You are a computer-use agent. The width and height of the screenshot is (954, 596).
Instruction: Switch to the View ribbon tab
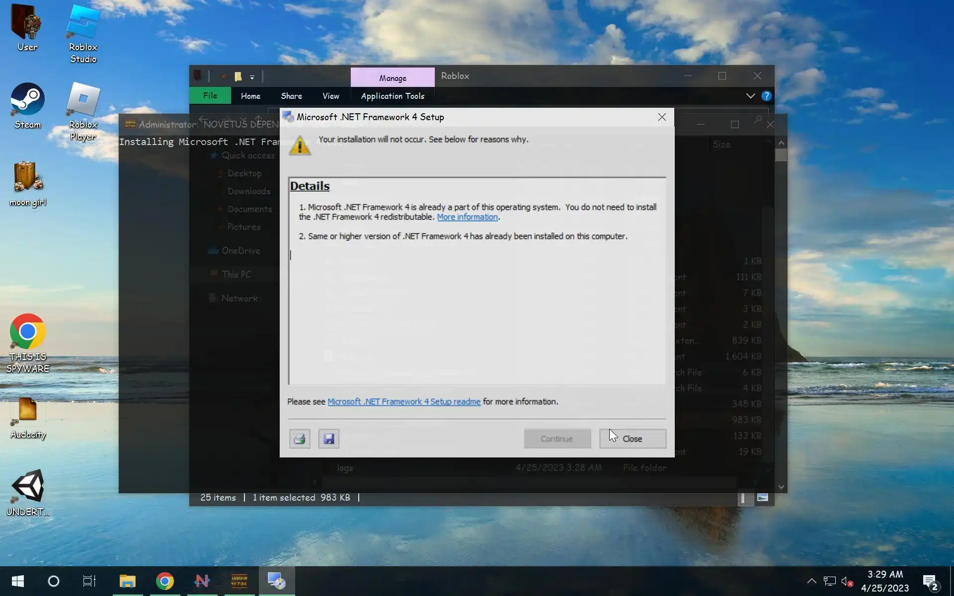coord(330,96)
